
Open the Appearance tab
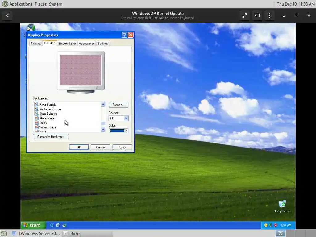[87, 44]
